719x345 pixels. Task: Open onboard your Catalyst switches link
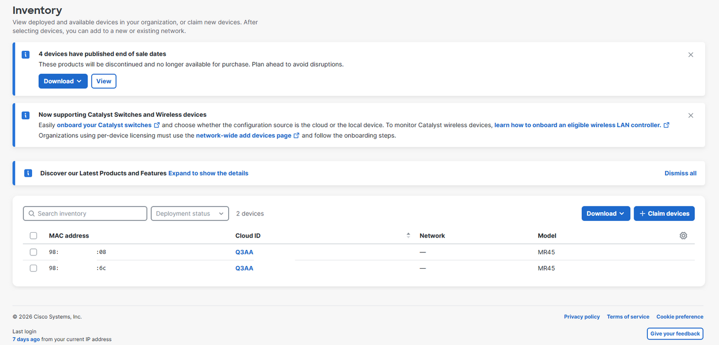click(x=104, y=125)
